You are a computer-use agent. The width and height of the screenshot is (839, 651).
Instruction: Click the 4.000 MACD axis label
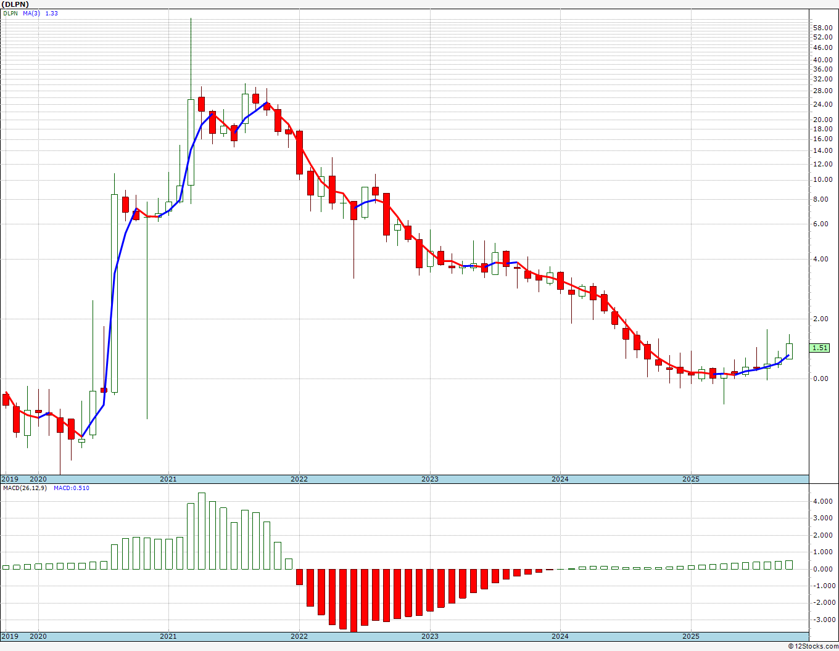click(823, 502)
